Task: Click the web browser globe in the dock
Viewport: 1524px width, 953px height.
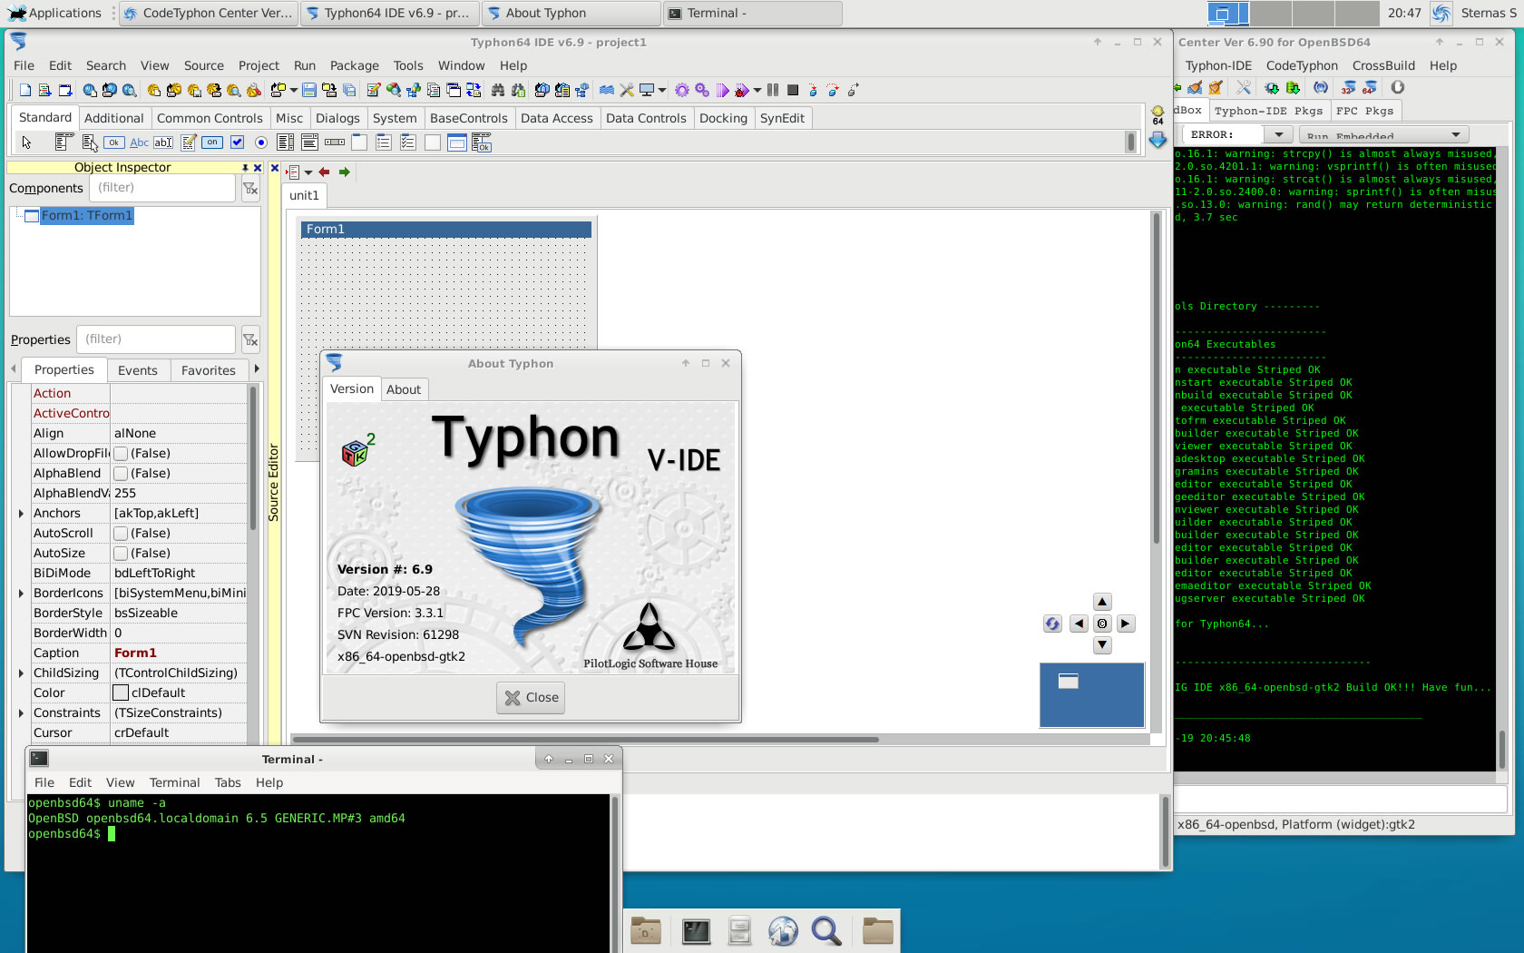Action: pyautogui.click(x=783, y=931)
